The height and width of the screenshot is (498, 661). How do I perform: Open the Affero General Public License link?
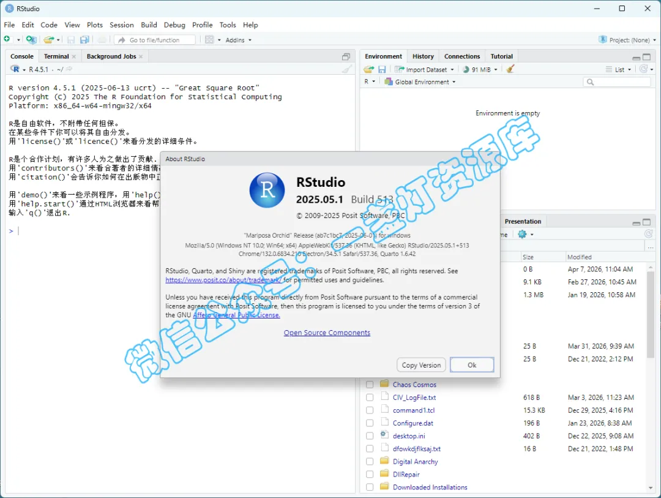click(x=236, y=315)
